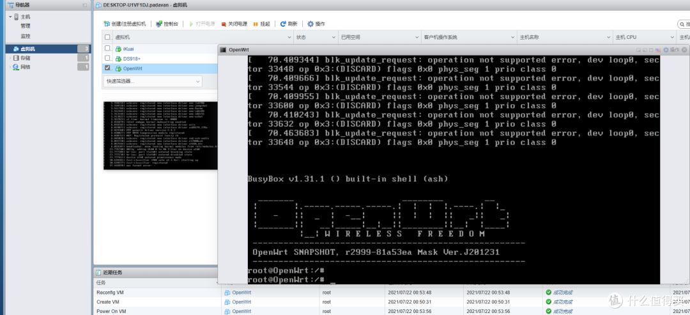Click the Power off (关闭电源) icon

pos(224,24)
